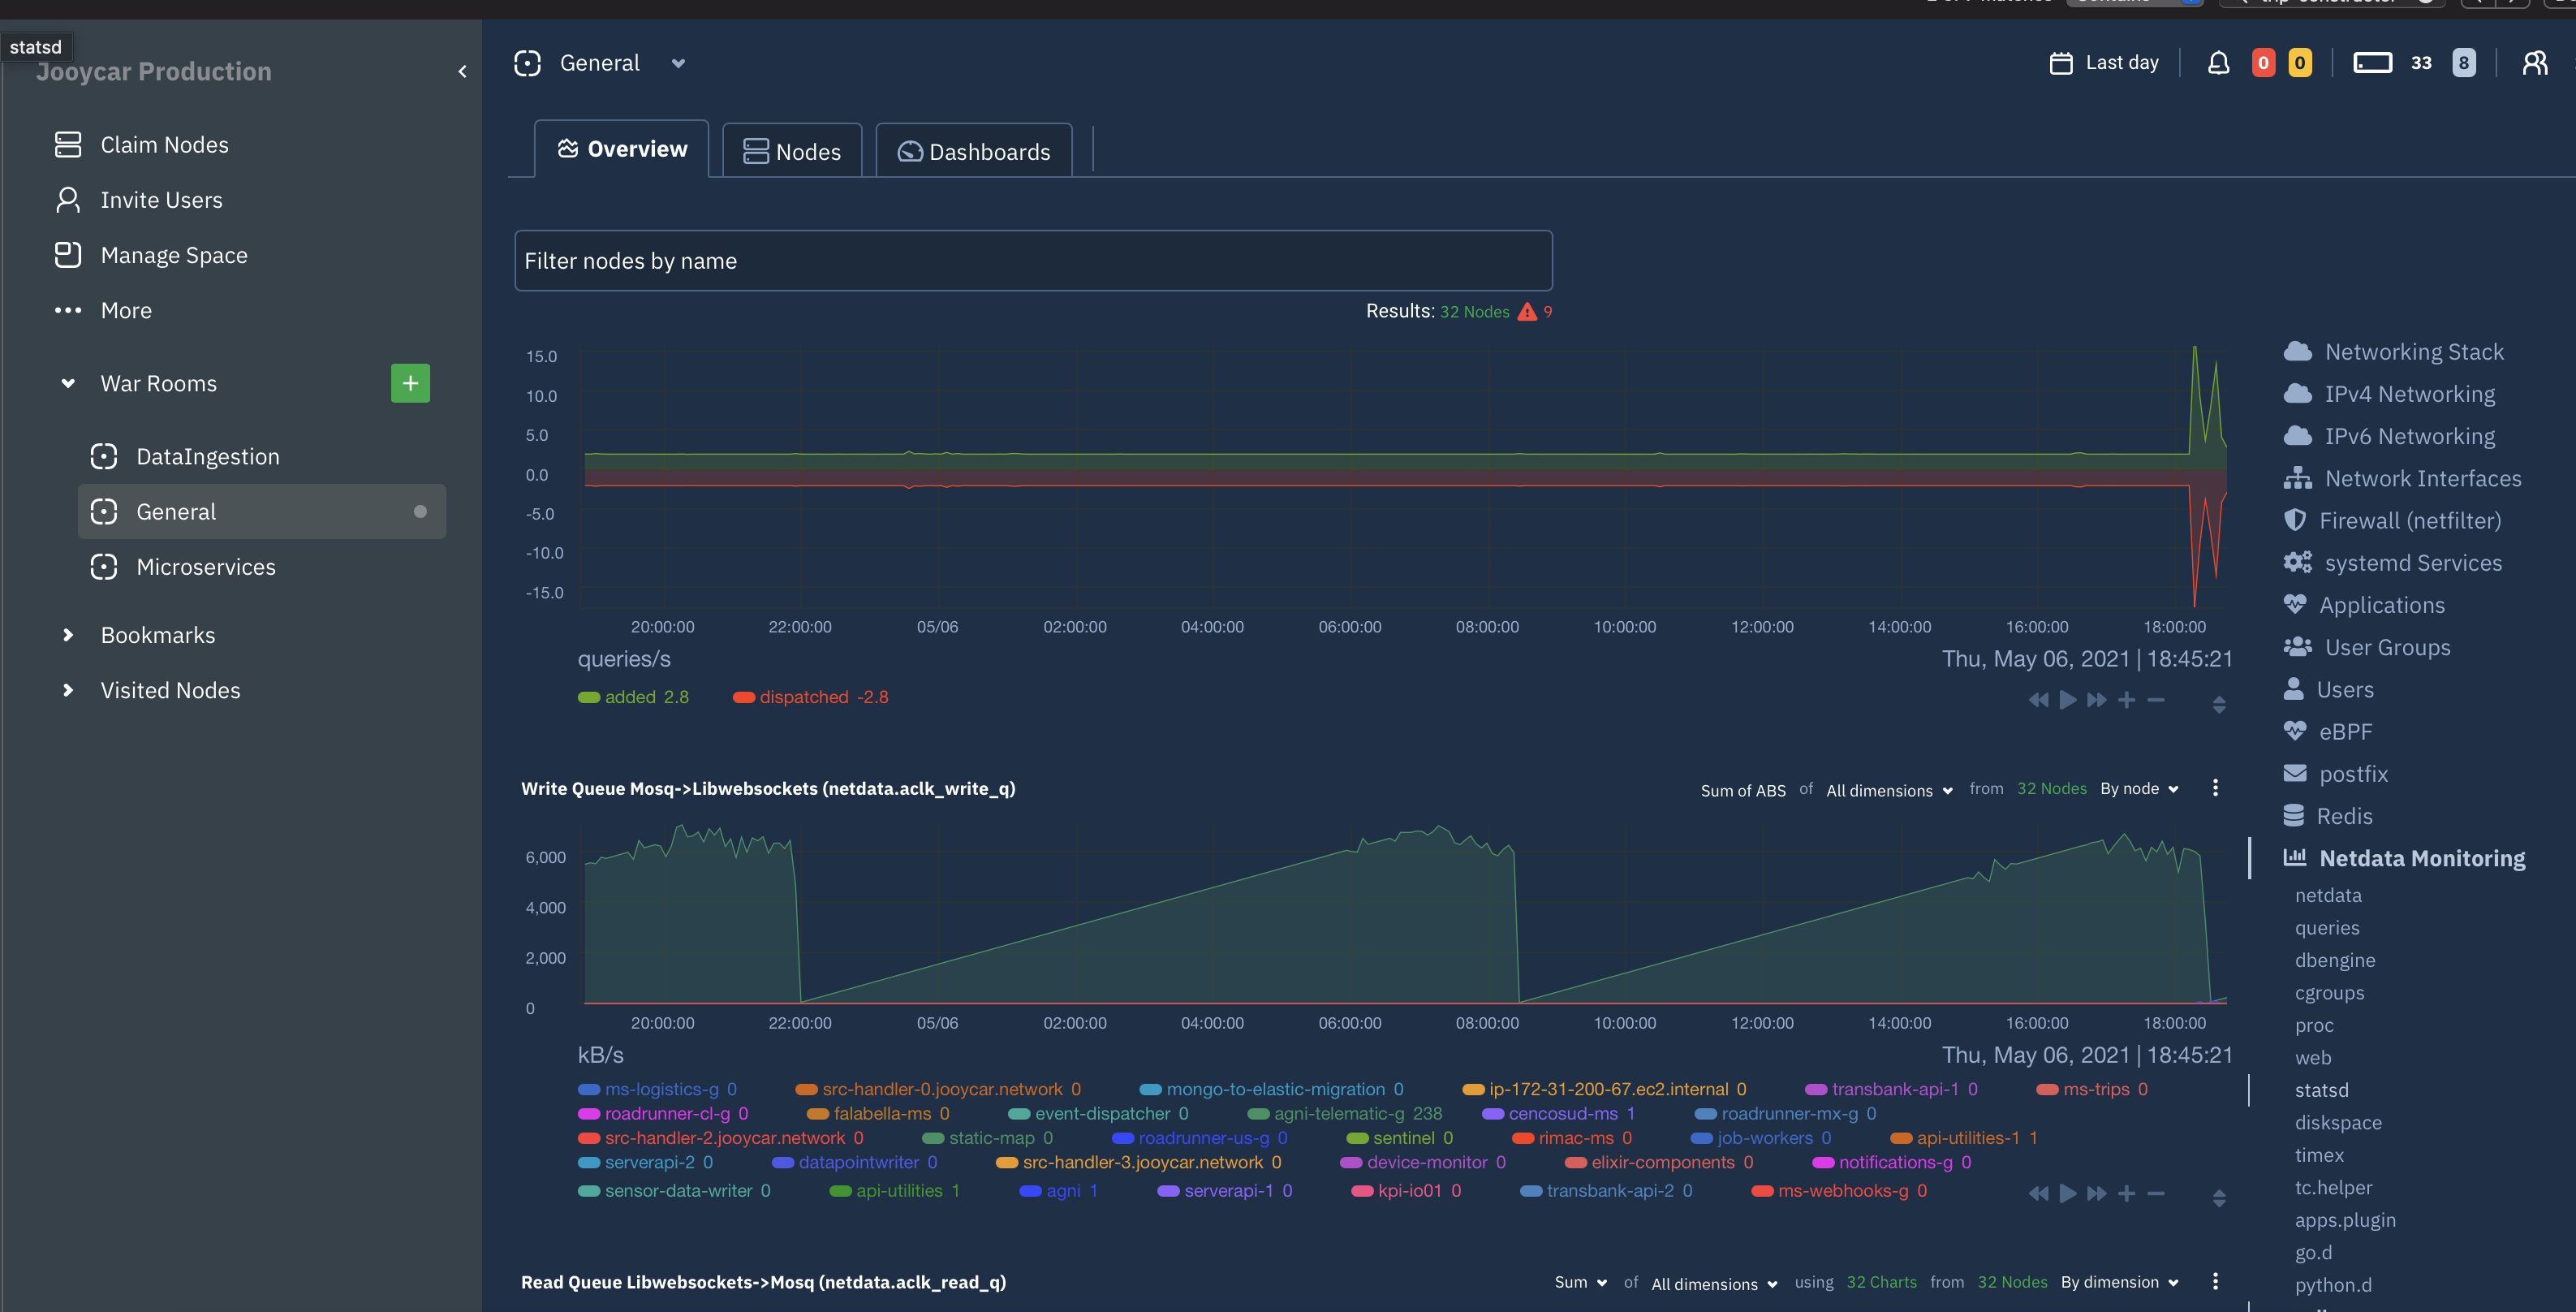The width and height of the screenshot is (2576, 1312).
Task: Click the play control on queries/s chart
Action: click(2068, 700)
